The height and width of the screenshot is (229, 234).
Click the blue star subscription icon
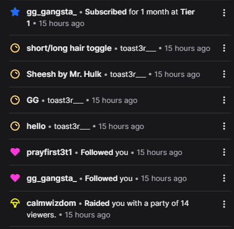[x=15, y=12]
